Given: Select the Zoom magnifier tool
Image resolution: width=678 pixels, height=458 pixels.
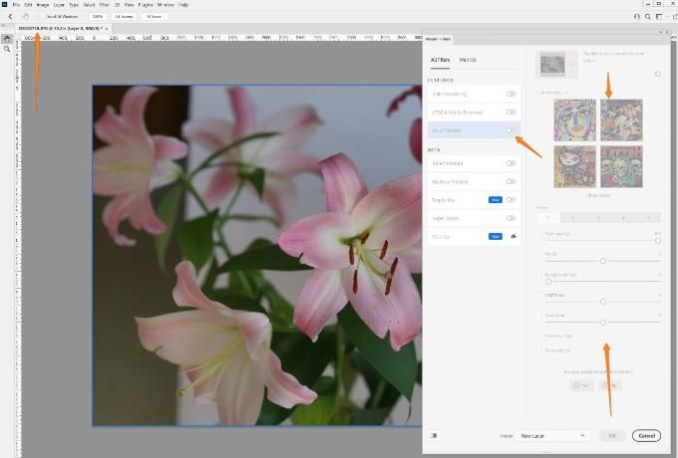Looking at the screenshot, I should click(x=7, y=49).
